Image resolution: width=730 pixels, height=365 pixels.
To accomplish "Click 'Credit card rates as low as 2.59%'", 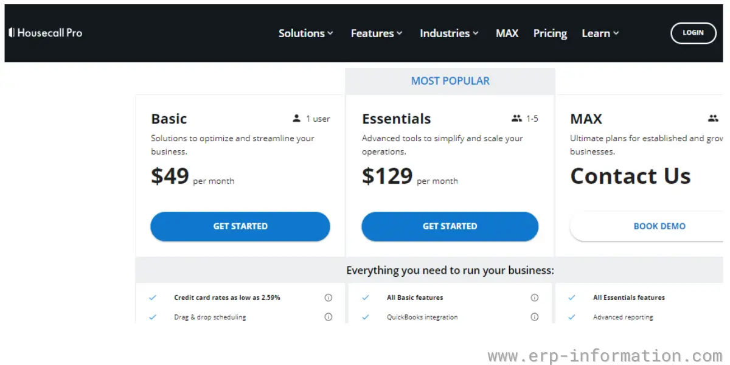I will point(227,297).
